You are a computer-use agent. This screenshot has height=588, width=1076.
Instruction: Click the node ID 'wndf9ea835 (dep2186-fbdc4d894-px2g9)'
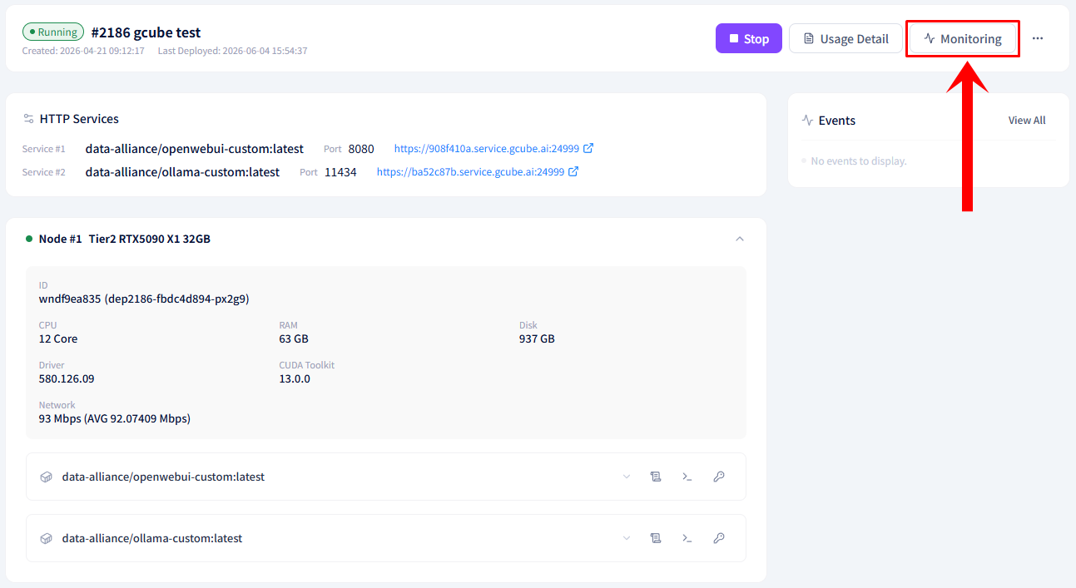pyautogui.click(x=144, y=299)
